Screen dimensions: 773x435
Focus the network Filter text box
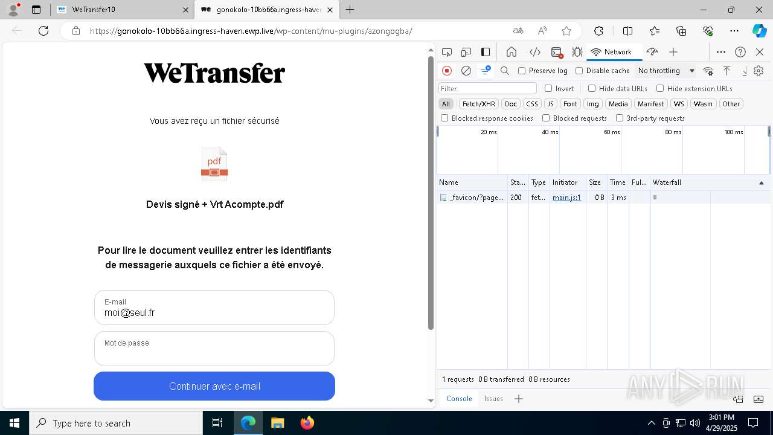coord(487,88)
